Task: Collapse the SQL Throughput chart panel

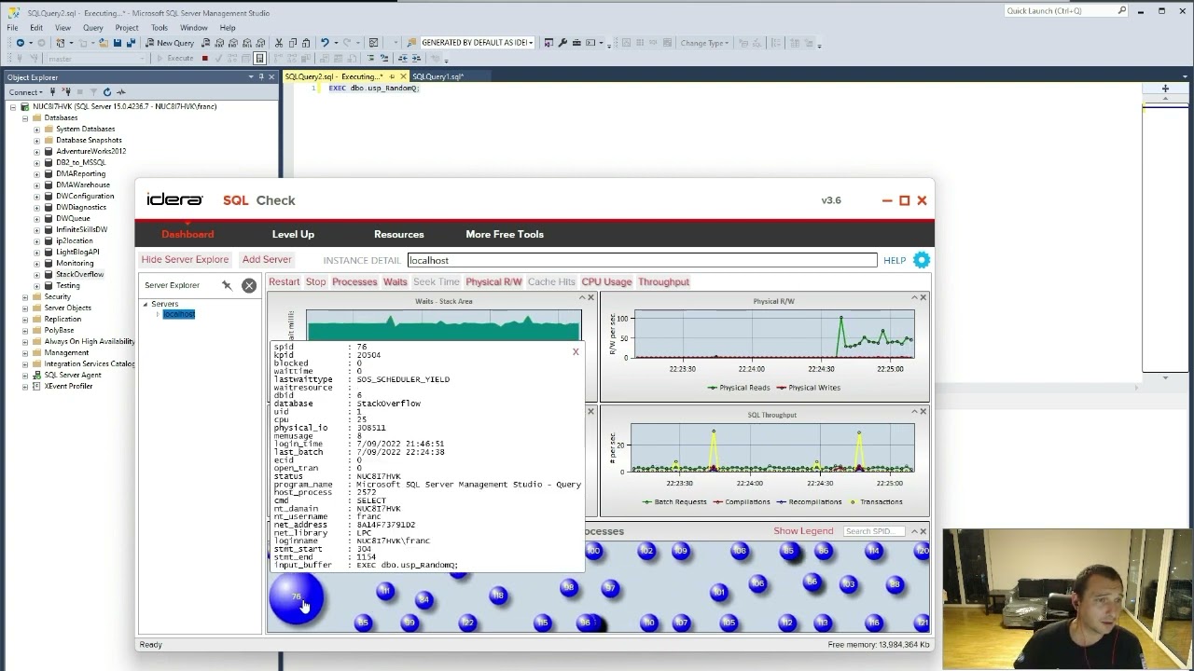Action: pos(914,411)
